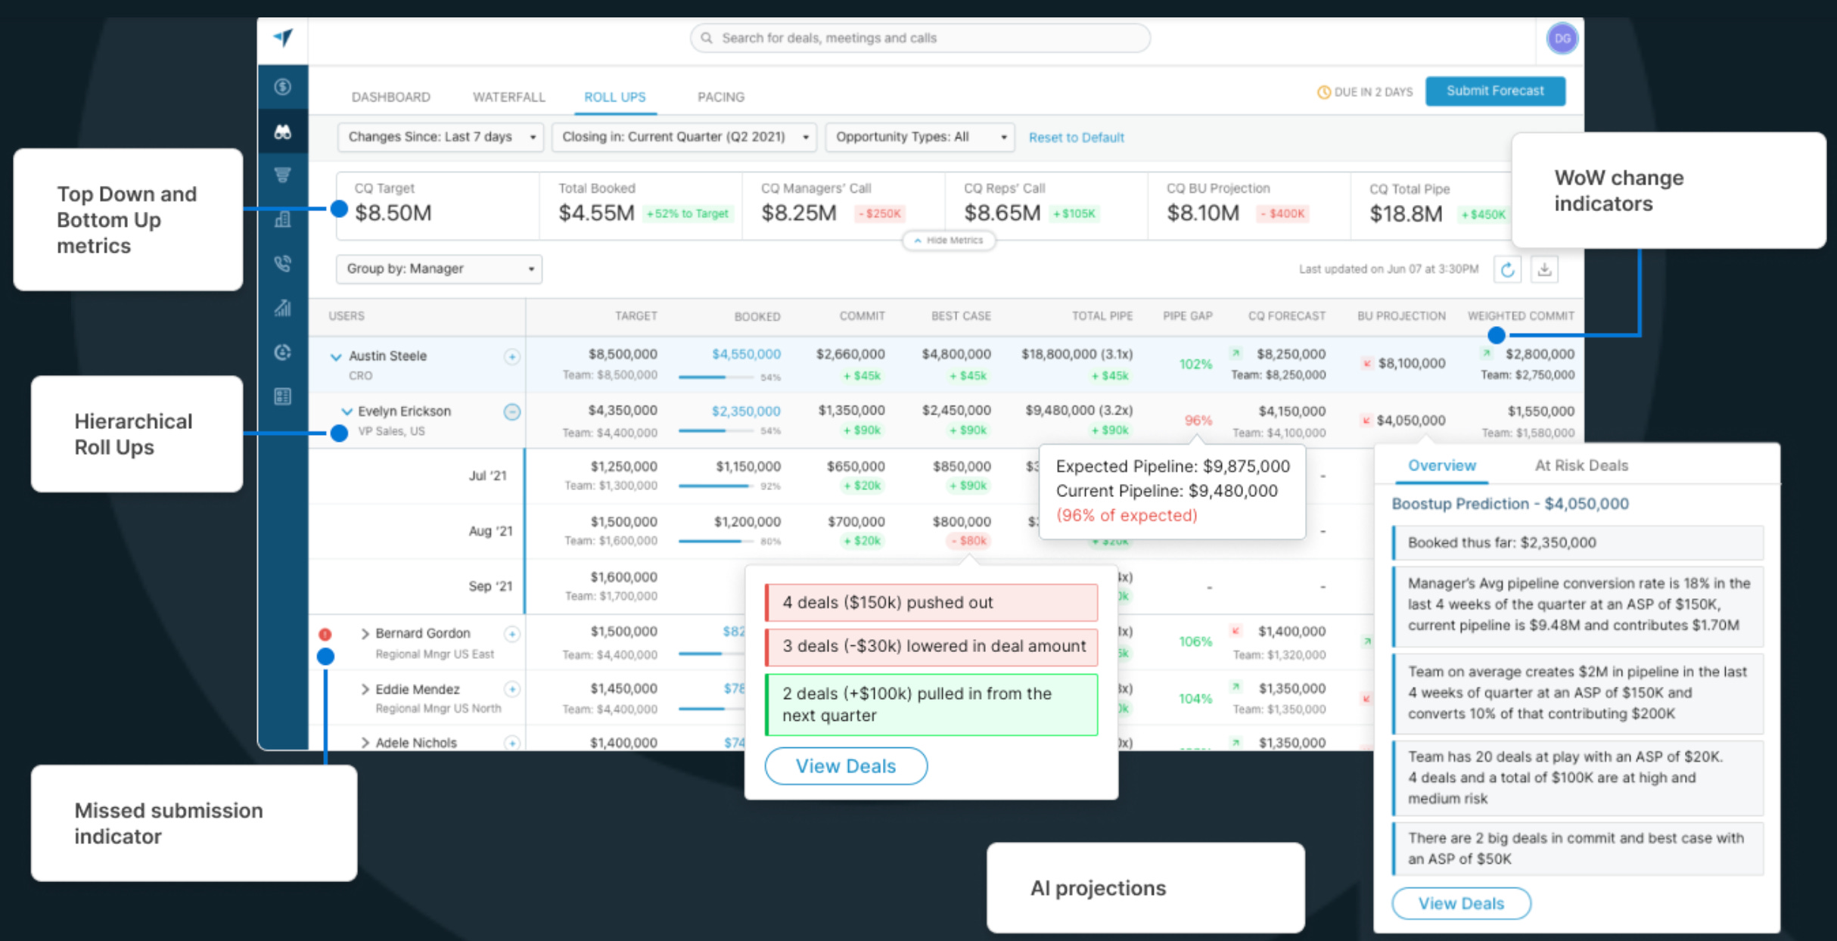Screen dimensions: 1837x941
Task: Toggle plus circle next to Austin Steele
Action: [x=512, y=356]
